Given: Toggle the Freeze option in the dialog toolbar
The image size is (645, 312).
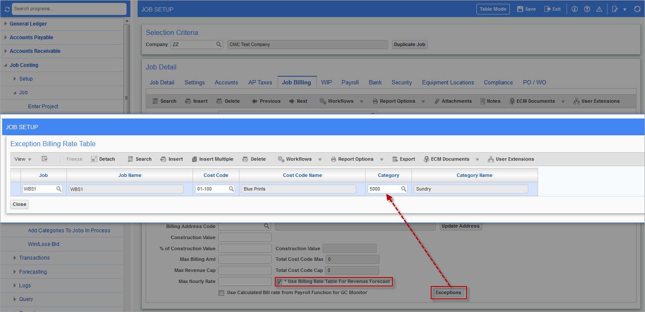Looking at the screenshot, I should click(x=71, y=159).
